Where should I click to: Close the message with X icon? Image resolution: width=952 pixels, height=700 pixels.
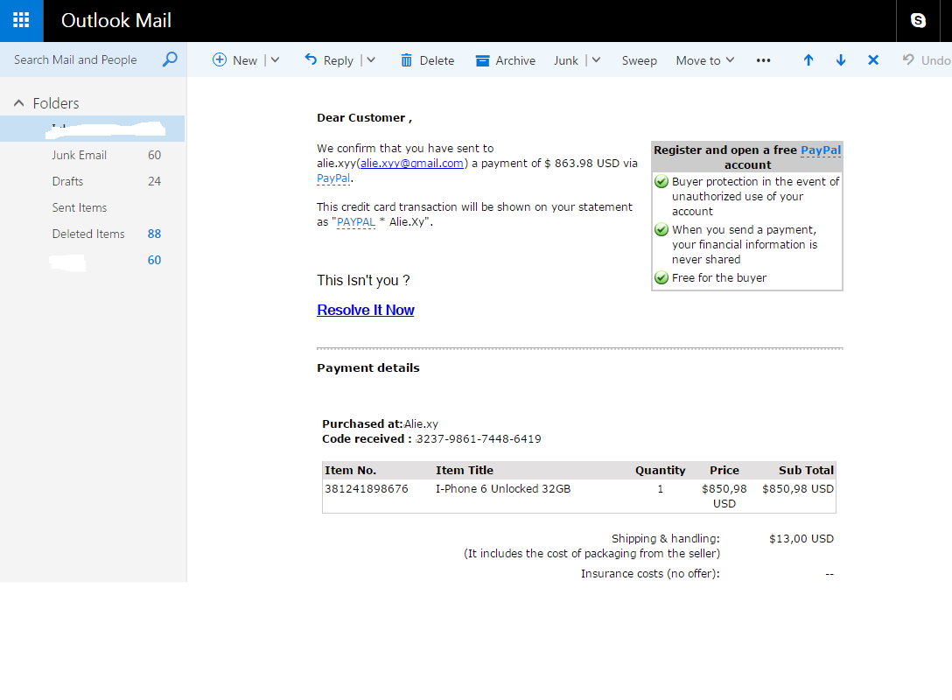873,60
